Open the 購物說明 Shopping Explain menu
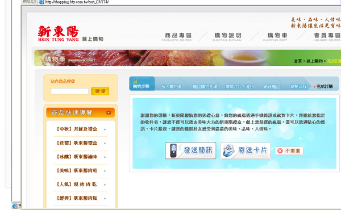The image size is (341, 210). click(227, 37)
